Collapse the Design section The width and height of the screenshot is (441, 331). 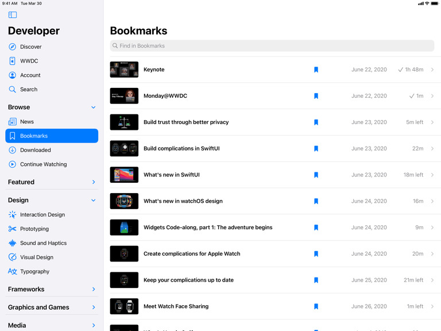tap(94, 200)
